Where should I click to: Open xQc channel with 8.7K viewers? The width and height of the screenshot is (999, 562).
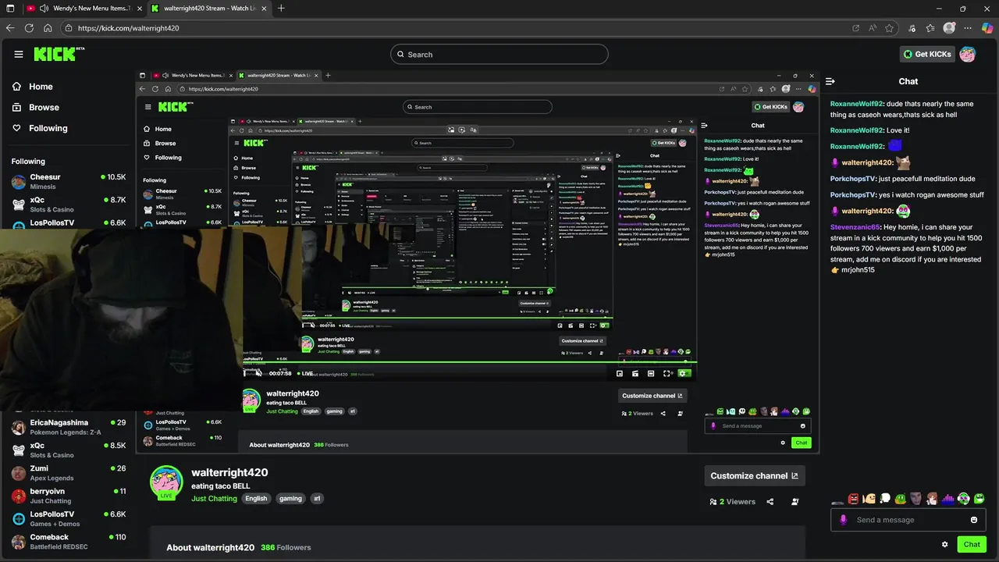(x=69, y=205)
